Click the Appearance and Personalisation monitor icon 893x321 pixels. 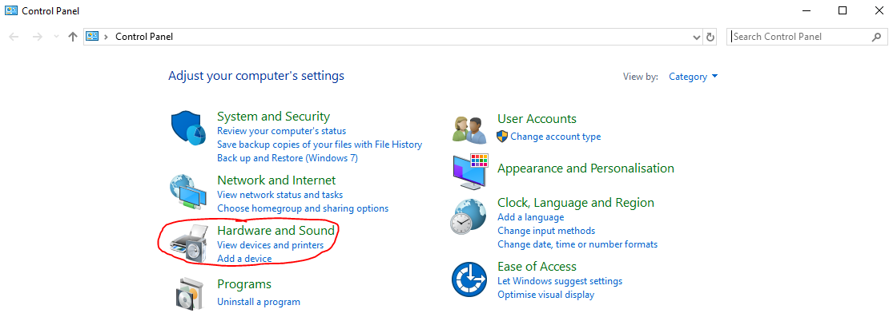(469, 169)
